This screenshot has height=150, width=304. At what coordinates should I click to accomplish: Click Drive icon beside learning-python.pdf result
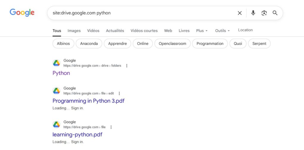coord(56,125)
